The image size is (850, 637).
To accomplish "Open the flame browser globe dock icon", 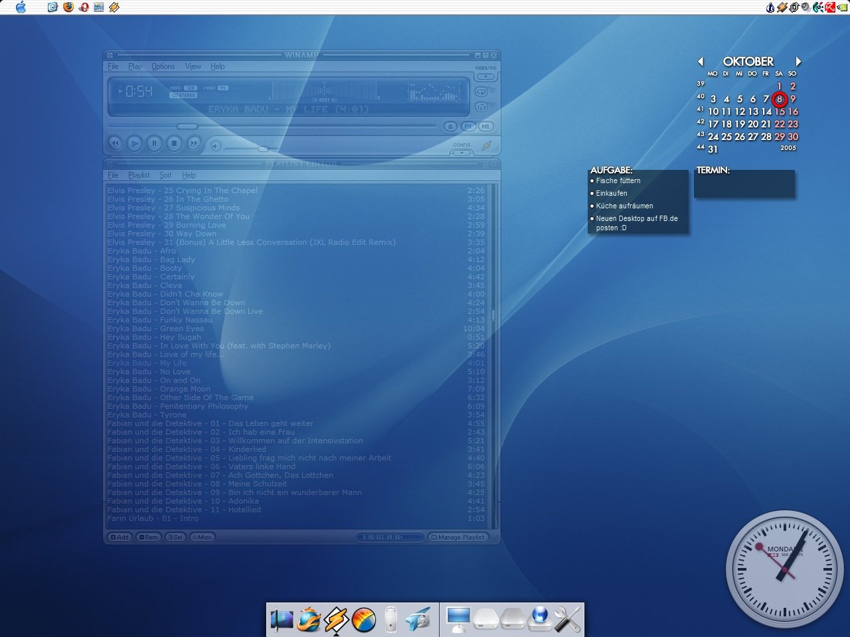I will tap(309, 620).
